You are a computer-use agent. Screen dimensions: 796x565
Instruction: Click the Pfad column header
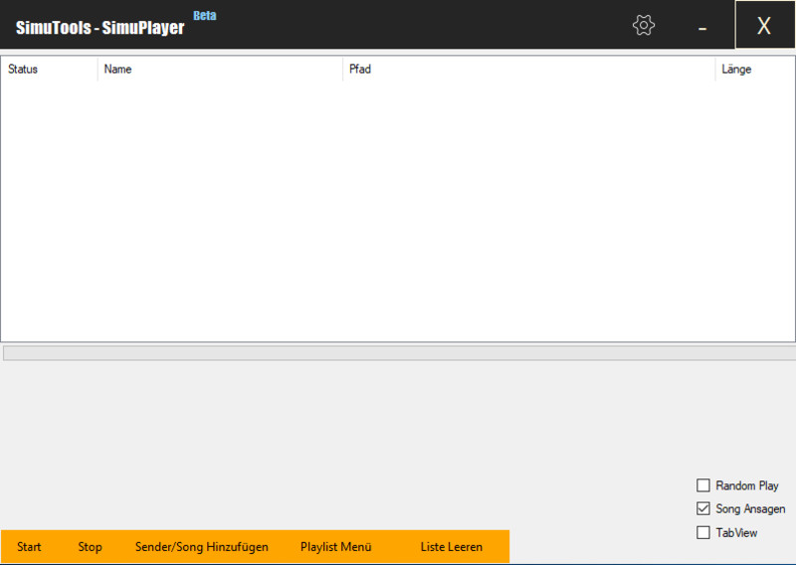(x=527, y=70)
